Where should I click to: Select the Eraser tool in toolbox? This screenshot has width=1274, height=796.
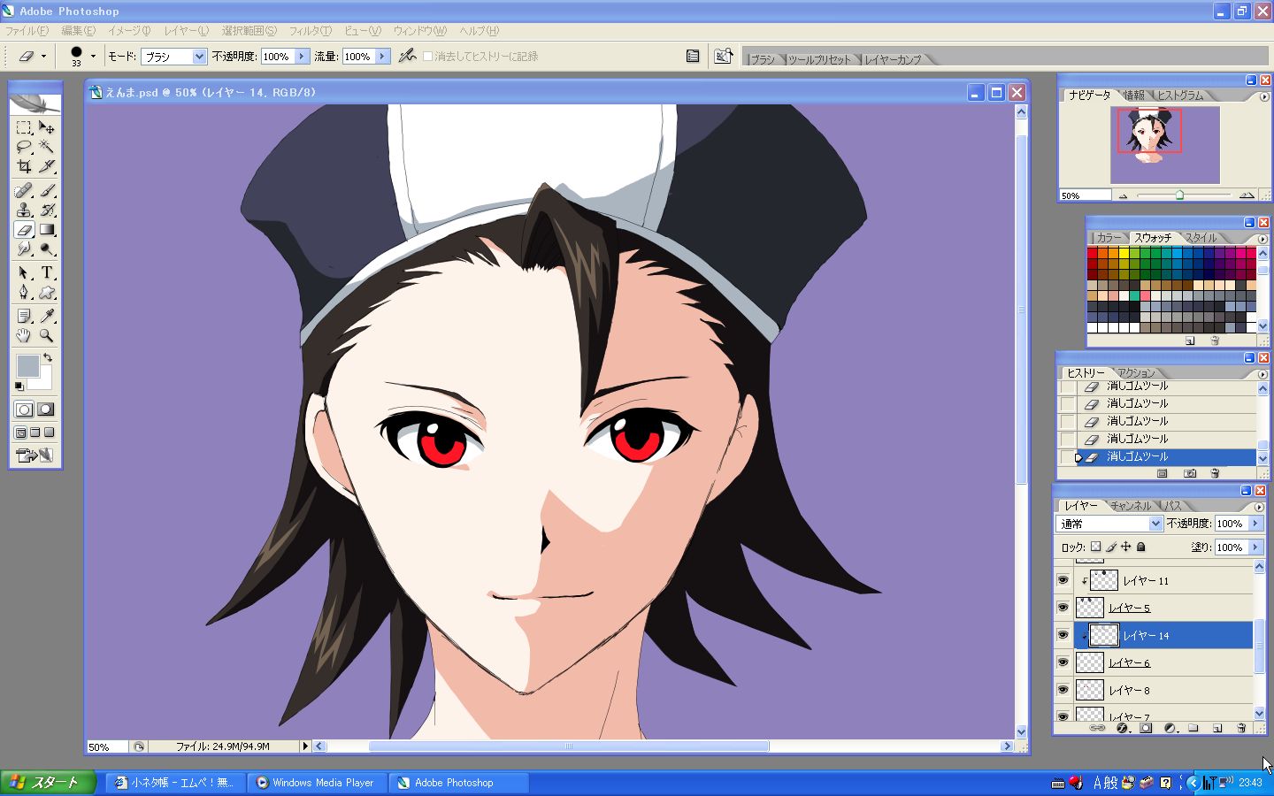click(24, 230)
